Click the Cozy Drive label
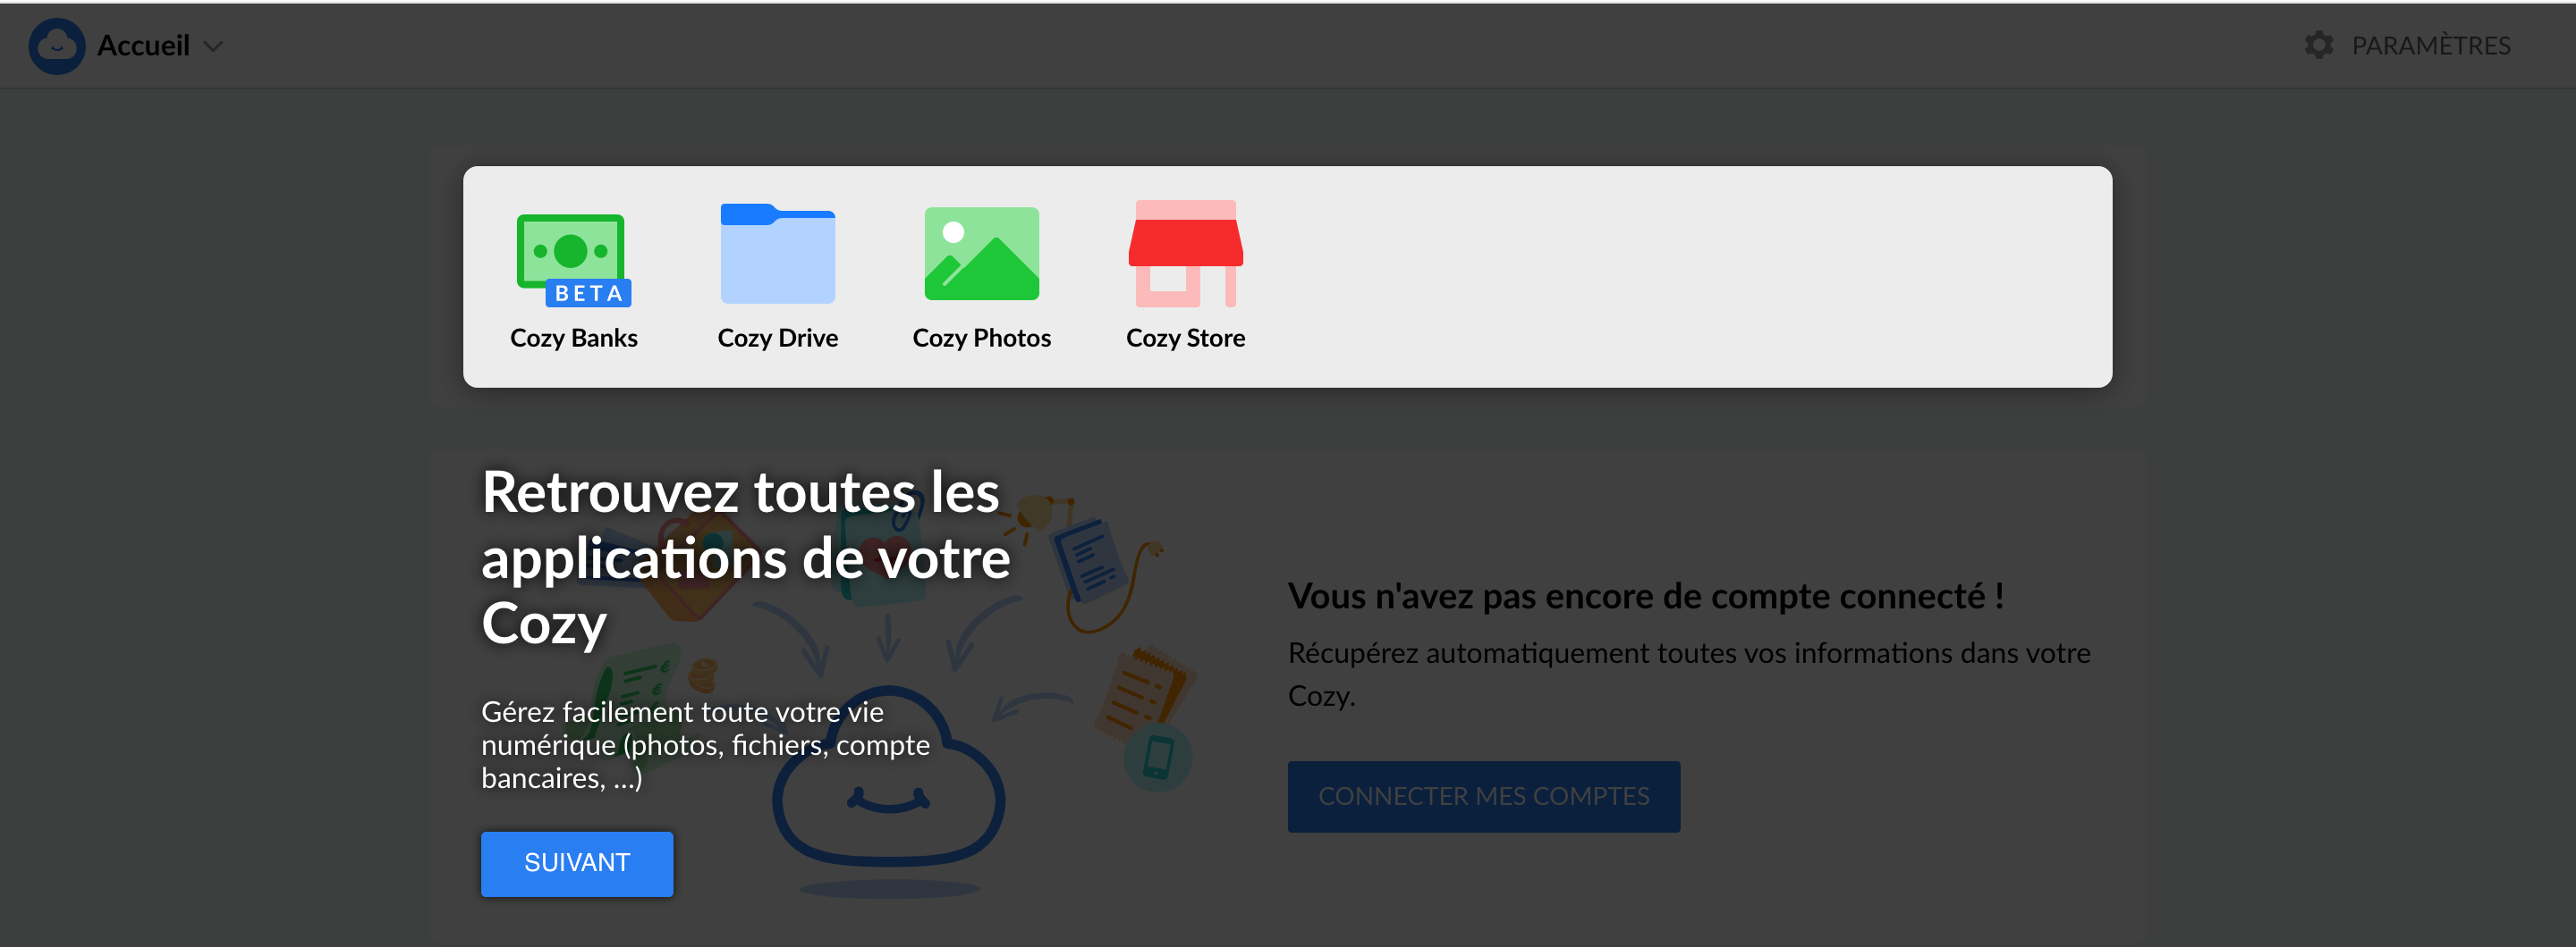2576x947 pixels. 777,339
